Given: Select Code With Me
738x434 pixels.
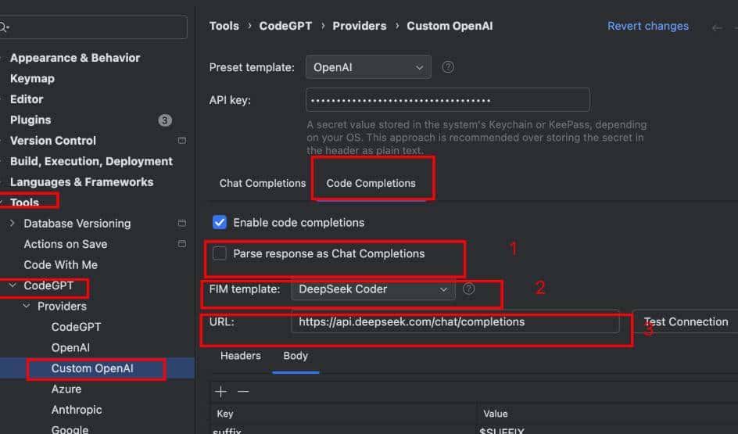Looking at the screenshot, I should click(61, 264).
